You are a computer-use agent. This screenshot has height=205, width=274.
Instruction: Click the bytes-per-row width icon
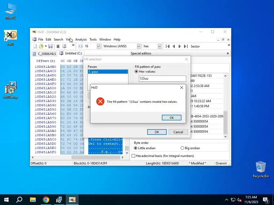(x=80, y=46)
